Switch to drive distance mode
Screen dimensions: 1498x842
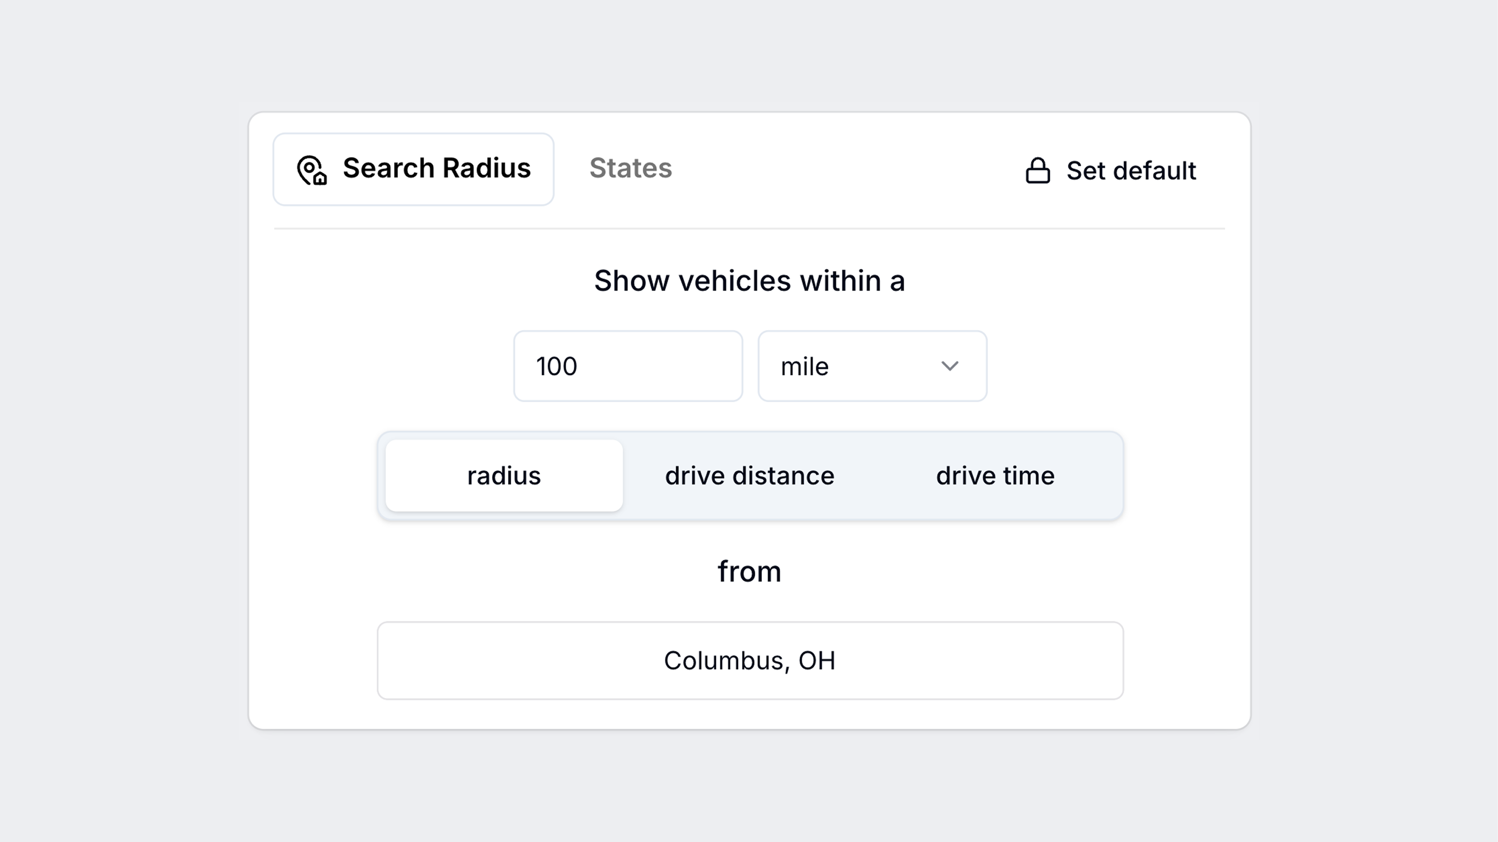click(750, 475)
